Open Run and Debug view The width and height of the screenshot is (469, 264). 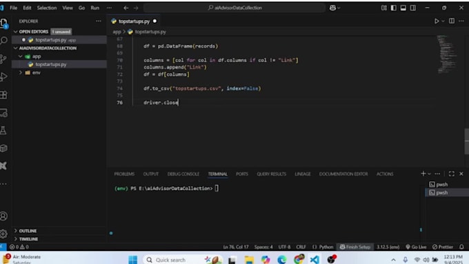click(3, 77)
